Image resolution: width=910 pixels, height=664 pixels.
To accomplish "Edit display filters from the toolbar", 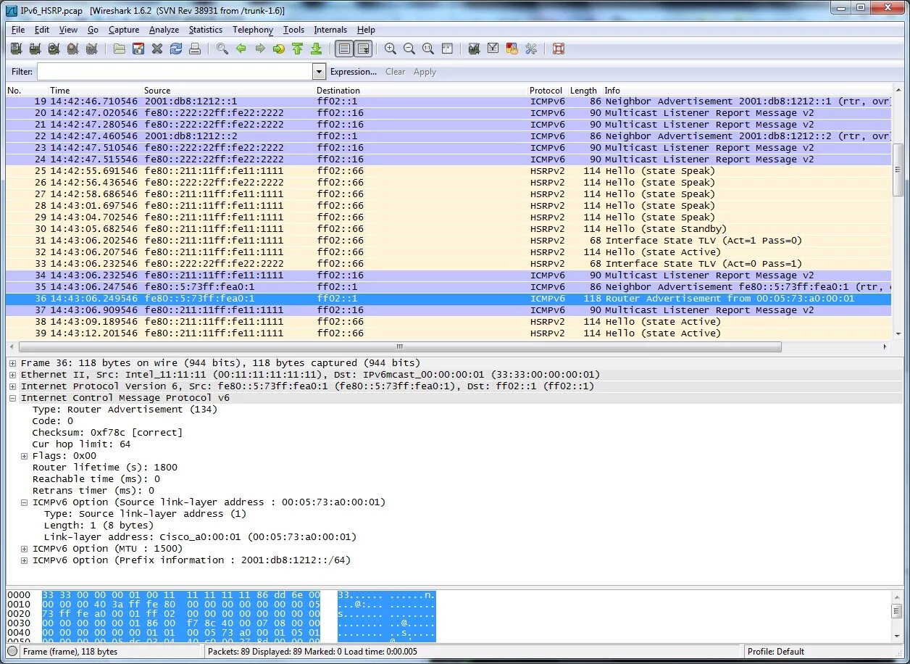I will [493, 49].
